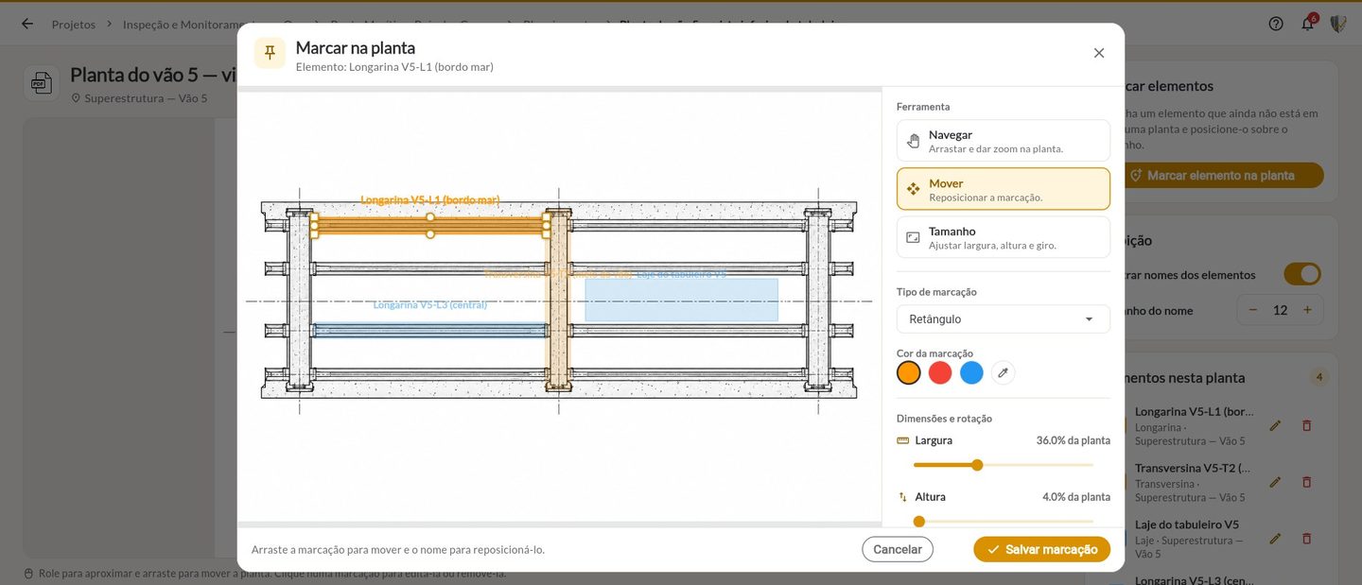This screenshot has height=585, width=1362.
Task: Select the Tamanho tool
Action: pos(1004,237)
